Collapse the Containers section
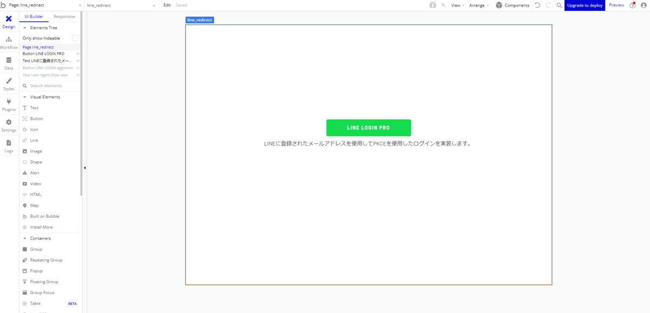This screenshot has width=650, height=313. (24, 238)
